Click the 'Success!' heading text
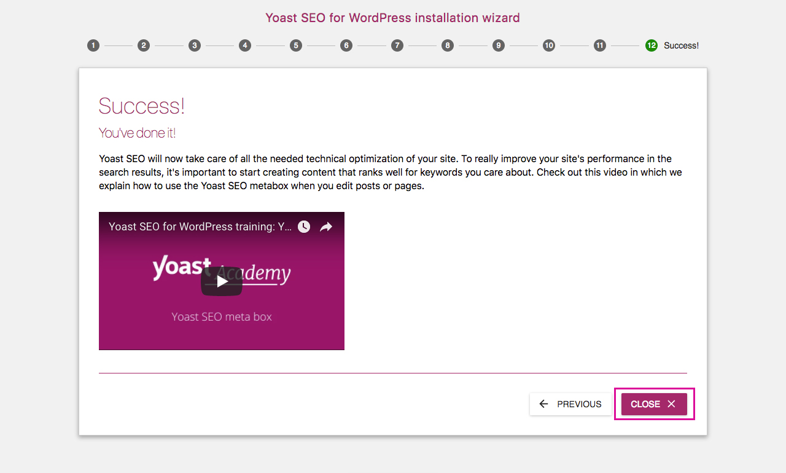The image size is (786, 473). pyautogui.click(x=142, y=106)
